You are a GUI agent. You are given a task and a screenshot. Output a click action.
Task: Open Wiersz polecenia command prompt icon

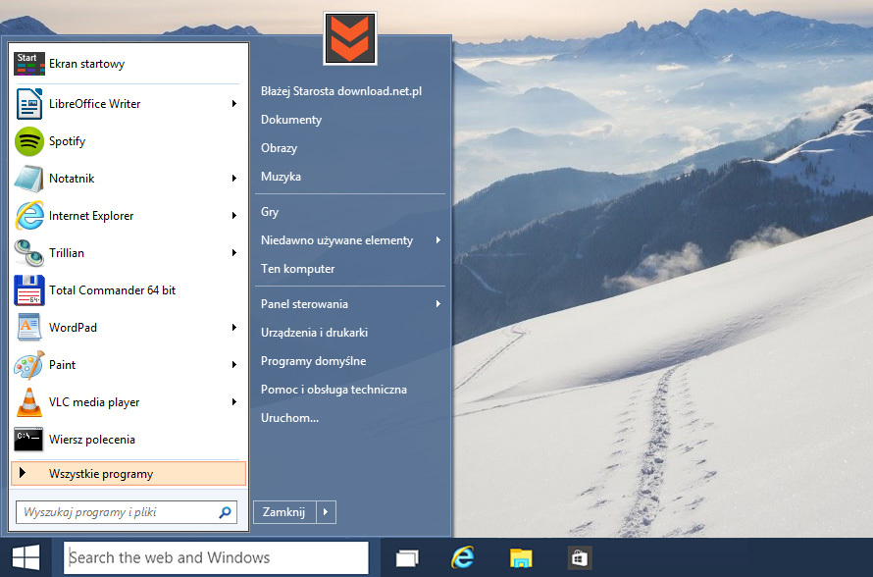[x=29, y=440]
